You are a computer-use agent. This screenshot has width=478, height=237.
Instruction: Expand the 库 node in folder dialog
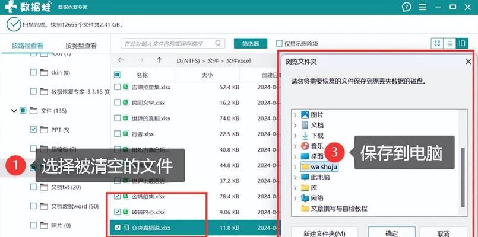coord(295,188)
